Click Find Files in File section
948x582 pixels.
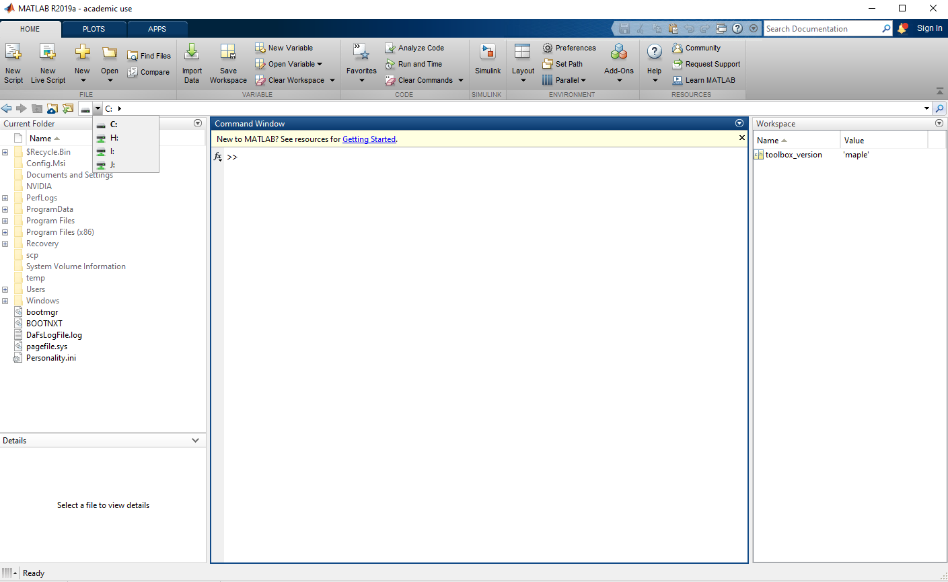point(149,56)
